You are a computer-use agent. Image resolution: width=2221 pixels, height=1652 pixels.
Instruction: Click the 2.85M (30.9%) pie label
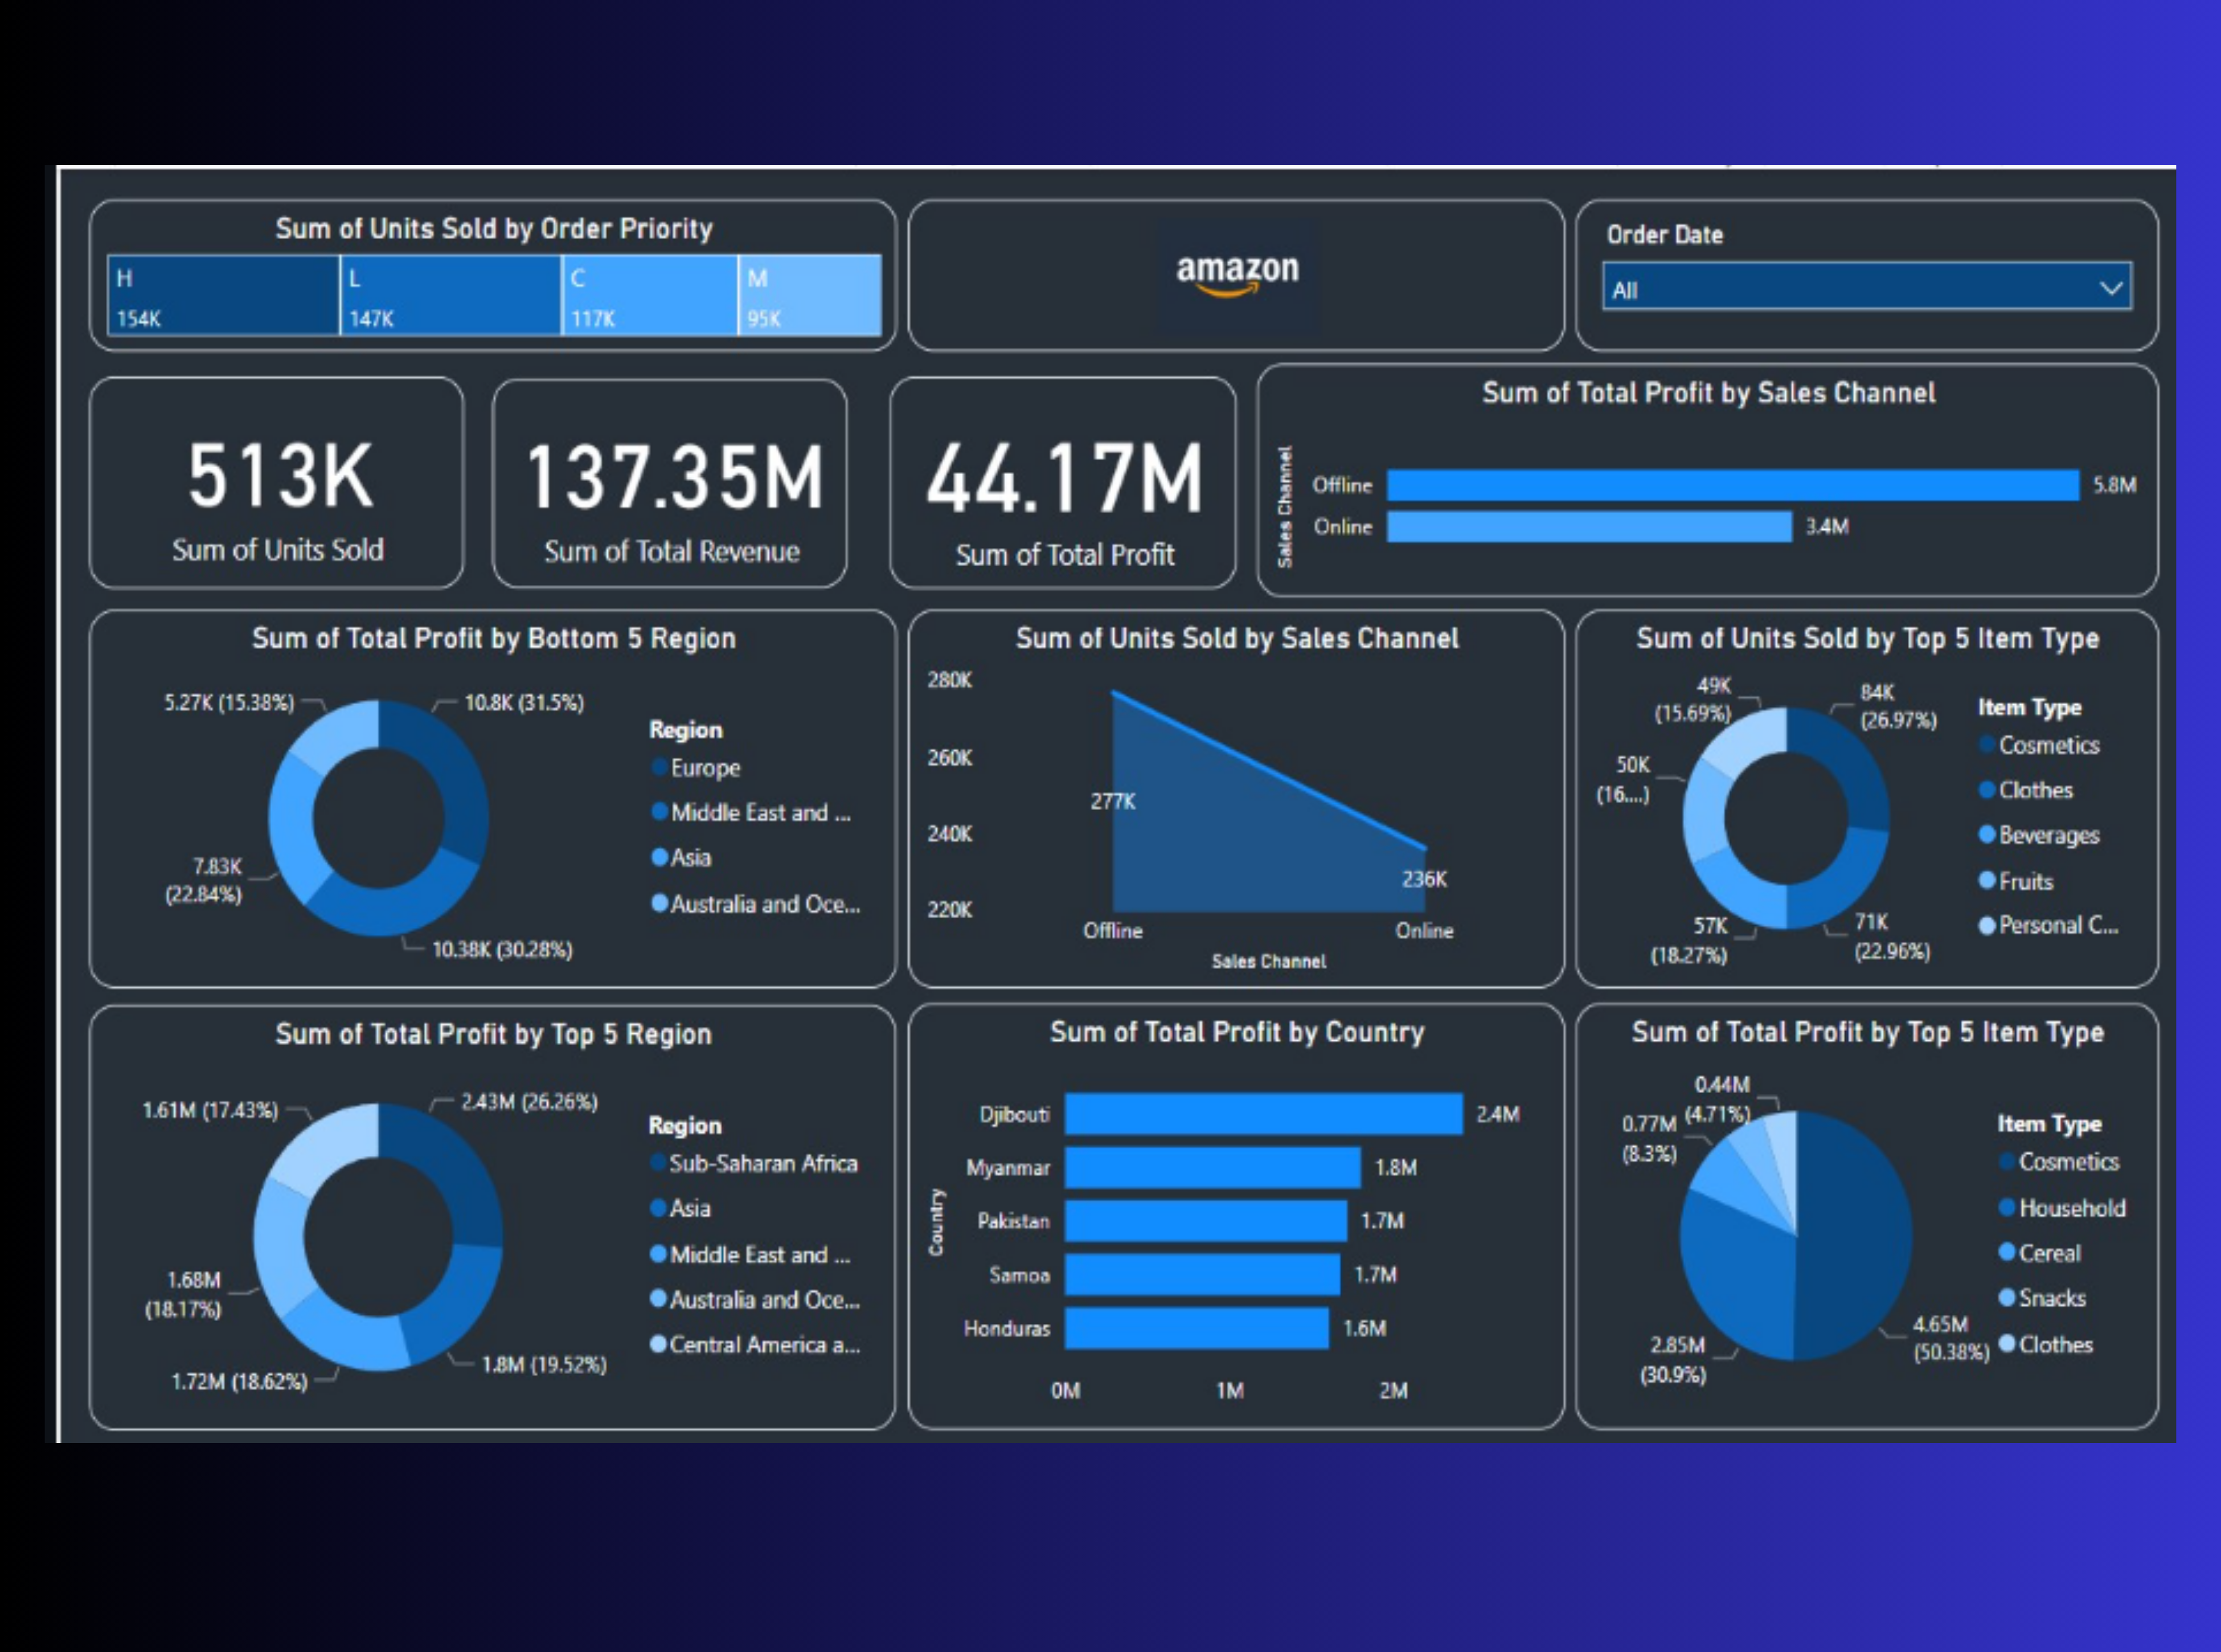click(1674, 1360)
